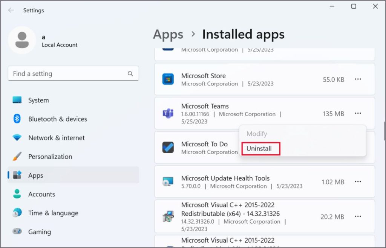
Task: Open more options for Microsoft Teams
Action: pos(358,113)
